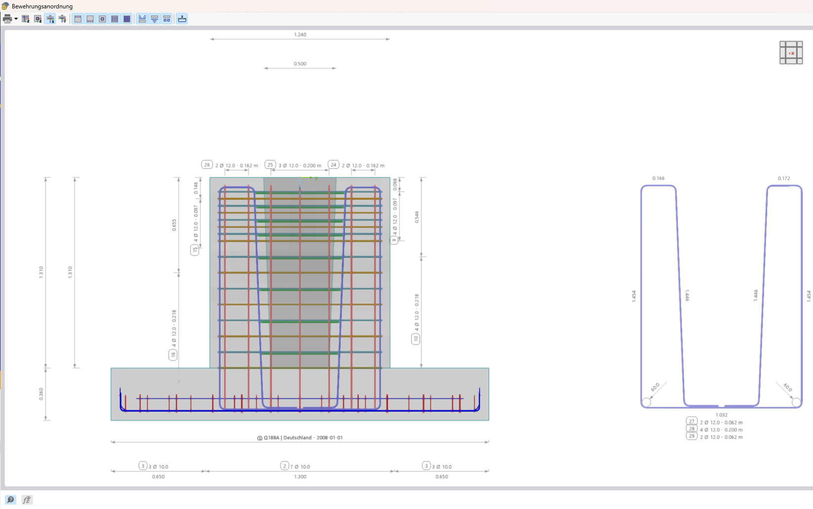Screen dimensions: 813x509
Task: Select the view in Z direction icon
Action: pos(26,19)
